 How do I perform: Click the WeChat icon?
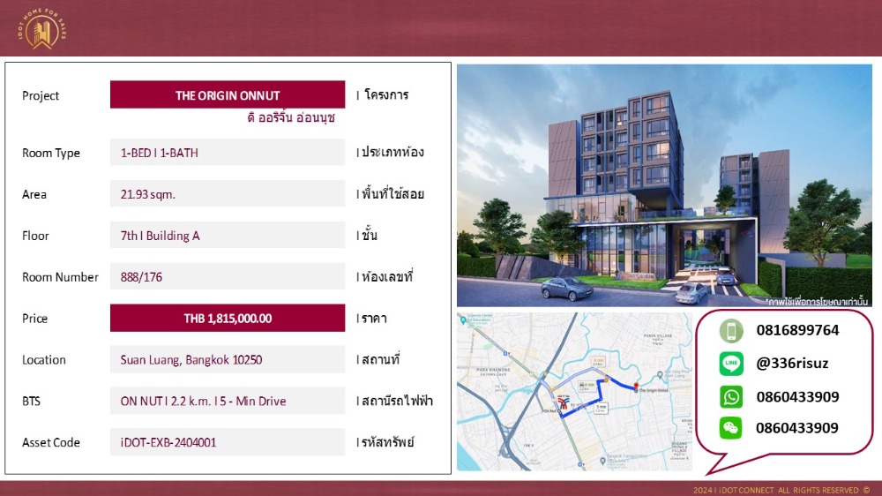[x=730, y=428]
